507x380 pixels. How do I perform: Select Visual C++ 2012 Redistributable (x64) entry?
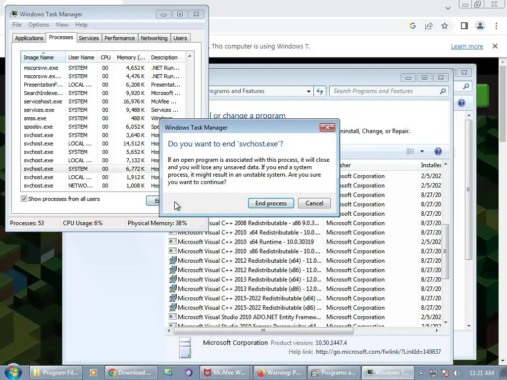pos(246,260)
